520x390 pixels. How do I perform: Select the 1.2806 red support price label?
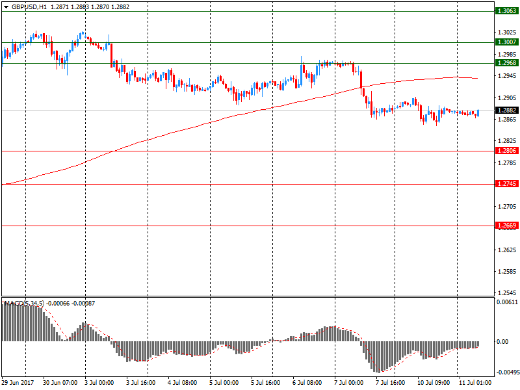pos(507,151)
